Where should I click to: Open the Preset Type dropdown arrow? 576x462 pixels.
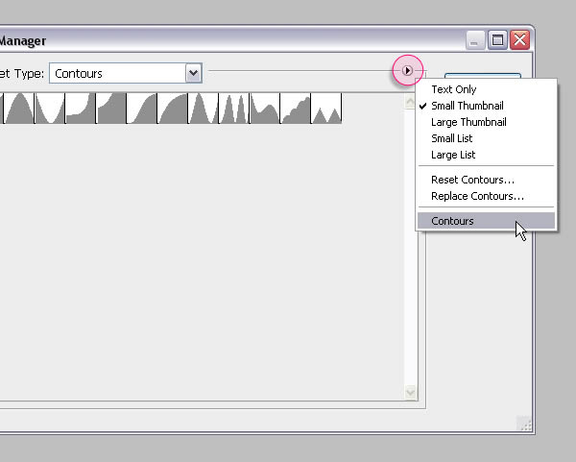[194, 73]
